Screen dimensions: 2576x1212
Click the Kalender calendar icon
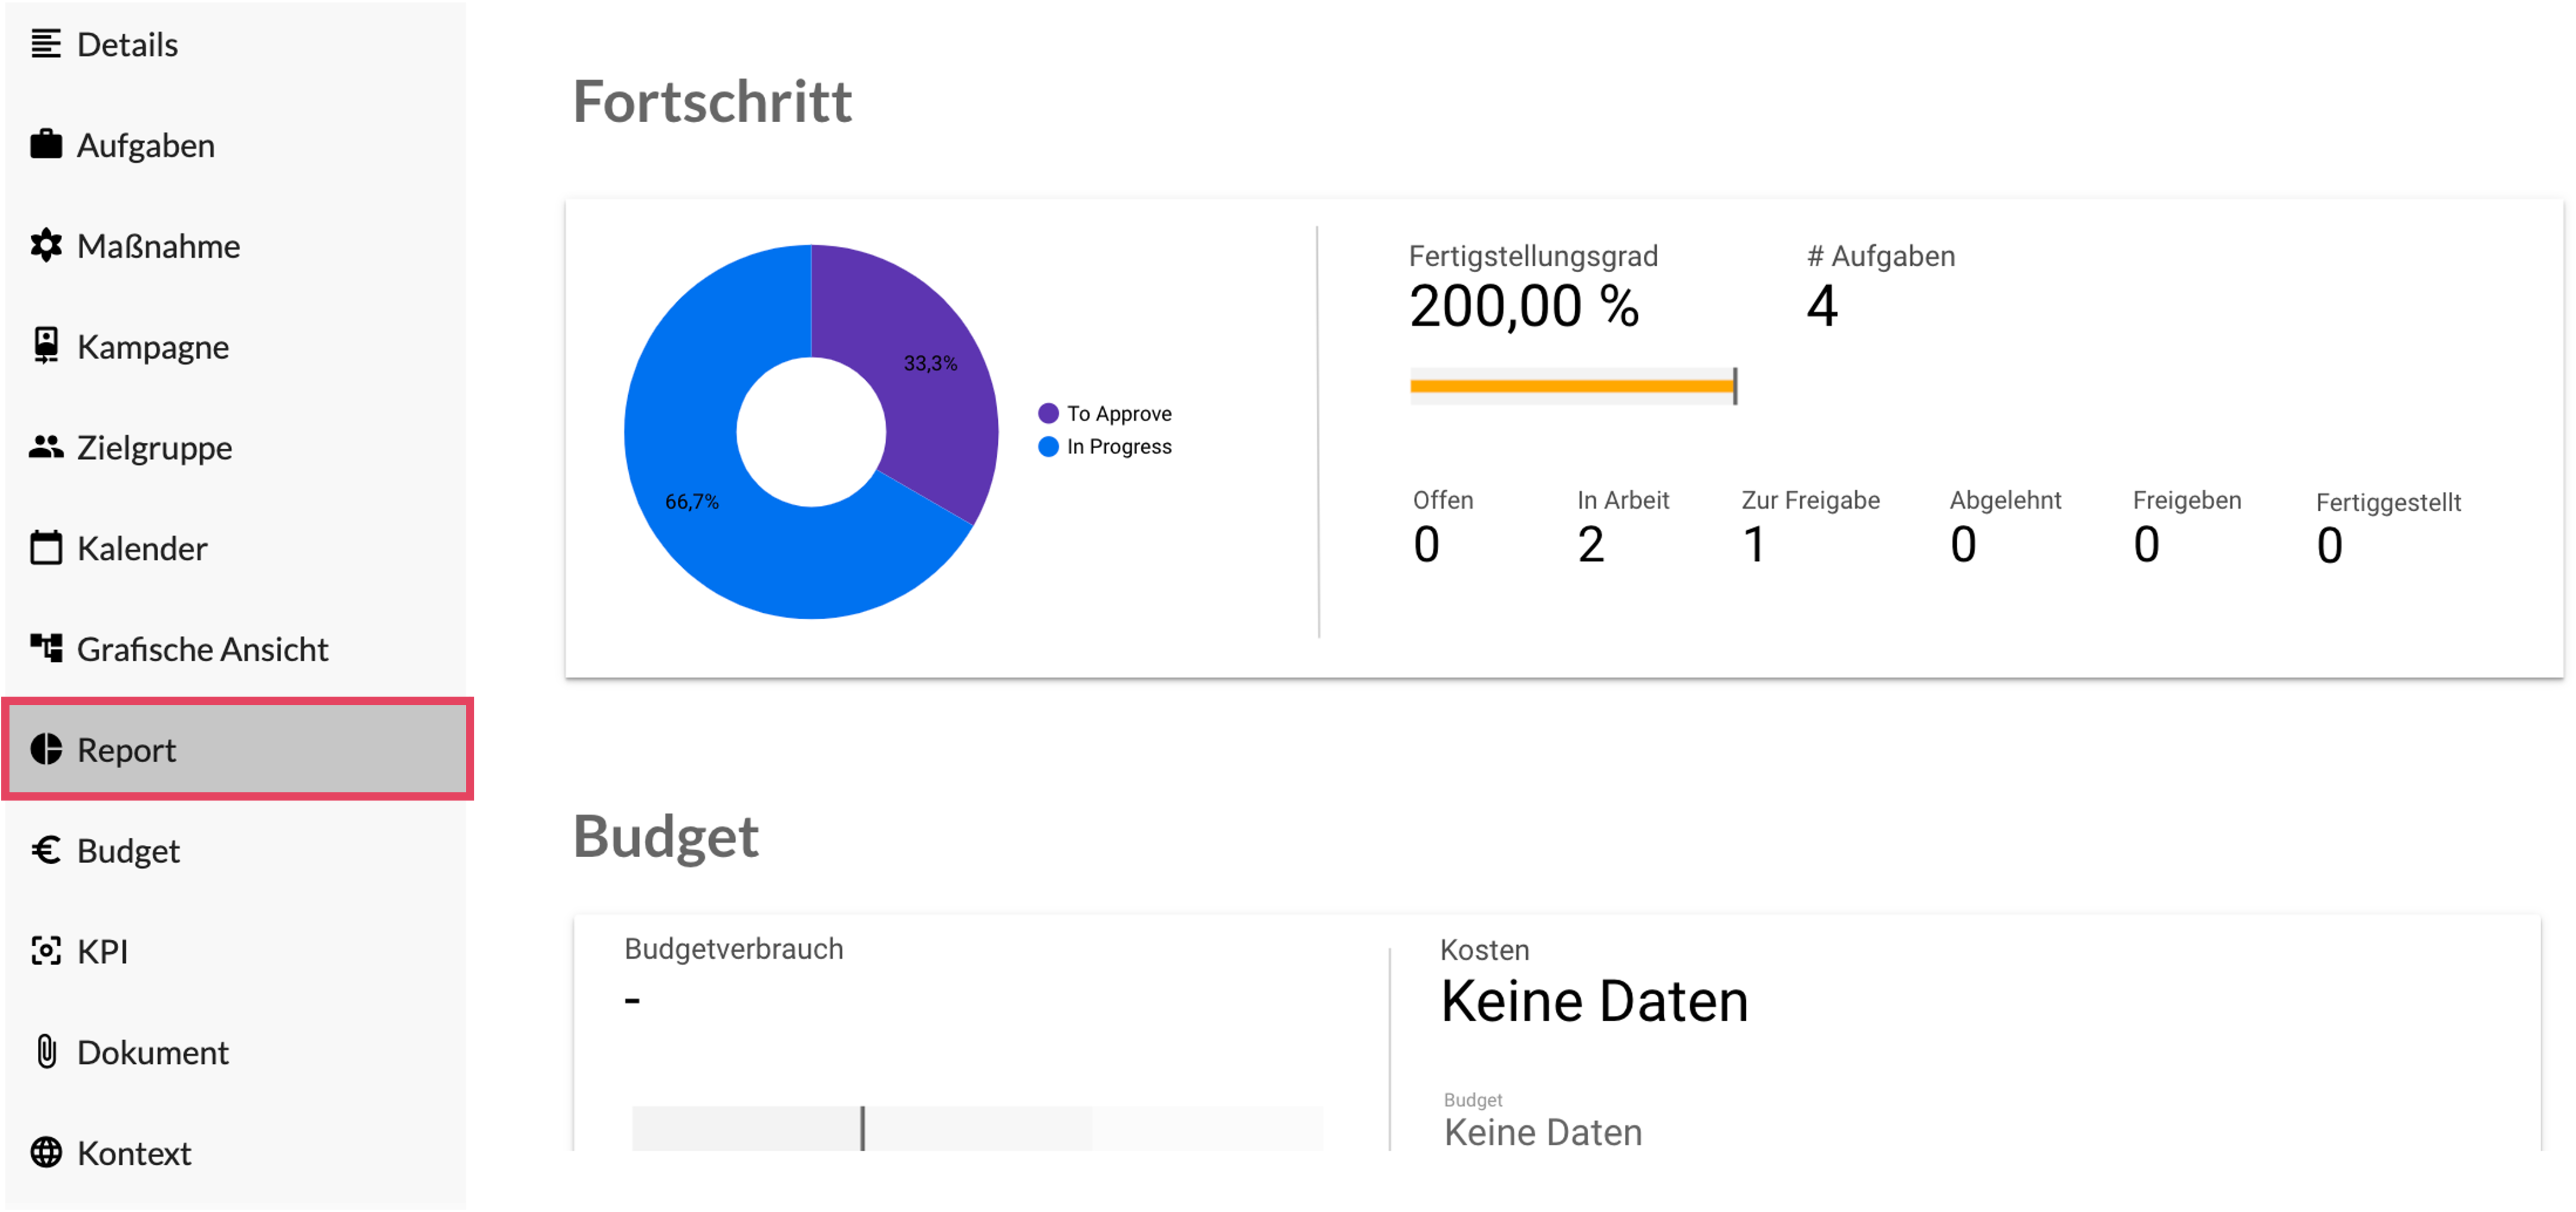tap(46, 548)
